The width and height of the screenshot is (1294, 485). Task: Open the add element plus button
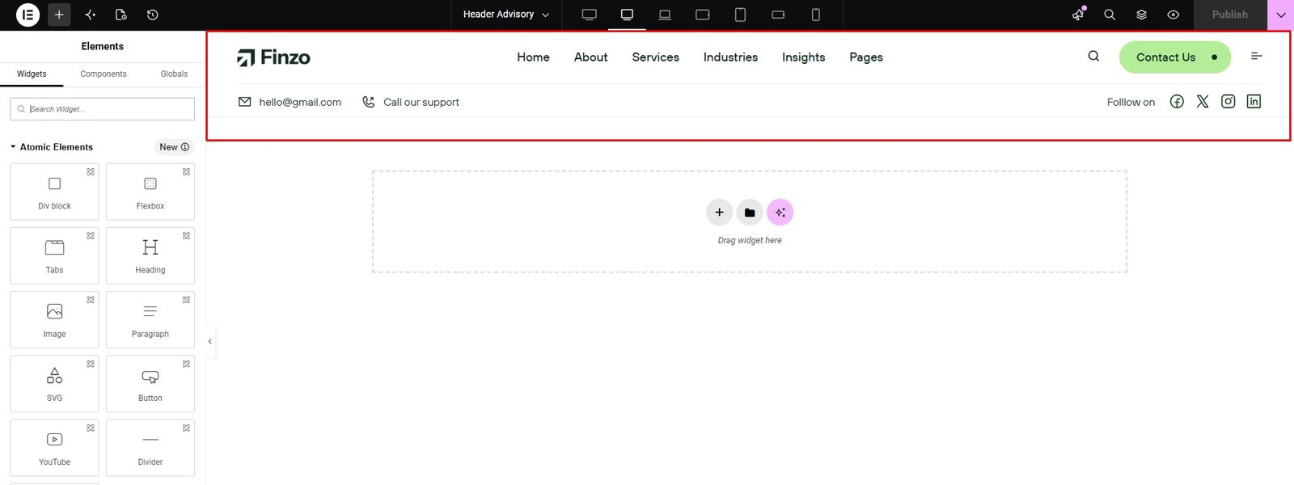click(x=59, y=15)
